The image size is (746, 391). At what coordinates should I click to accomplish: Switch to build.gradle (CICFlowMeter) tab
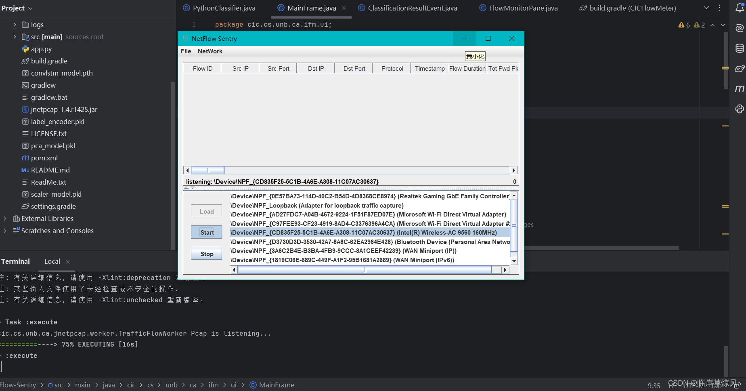coord(628,8)
